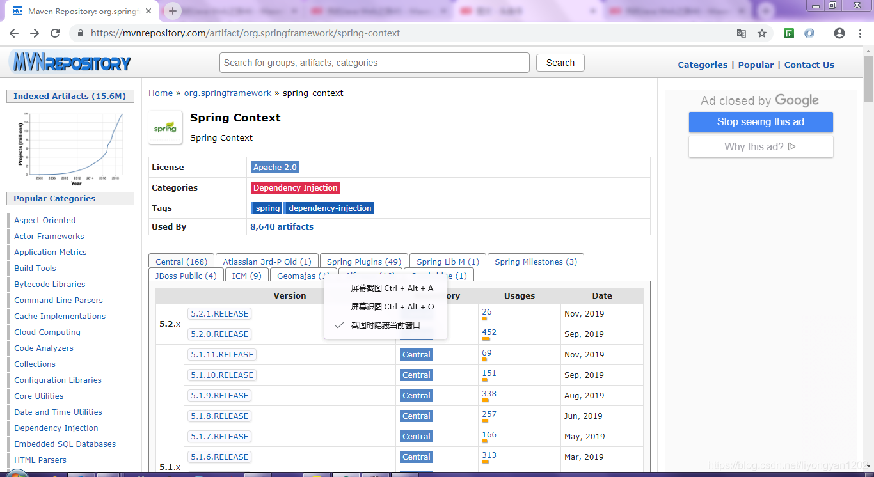Click the Dependency Injection category badge

click(295, 187)
